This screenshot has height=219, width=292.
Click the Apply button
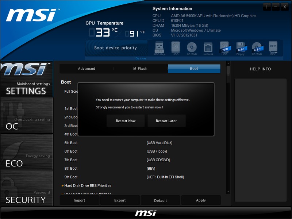coord(201,200)
